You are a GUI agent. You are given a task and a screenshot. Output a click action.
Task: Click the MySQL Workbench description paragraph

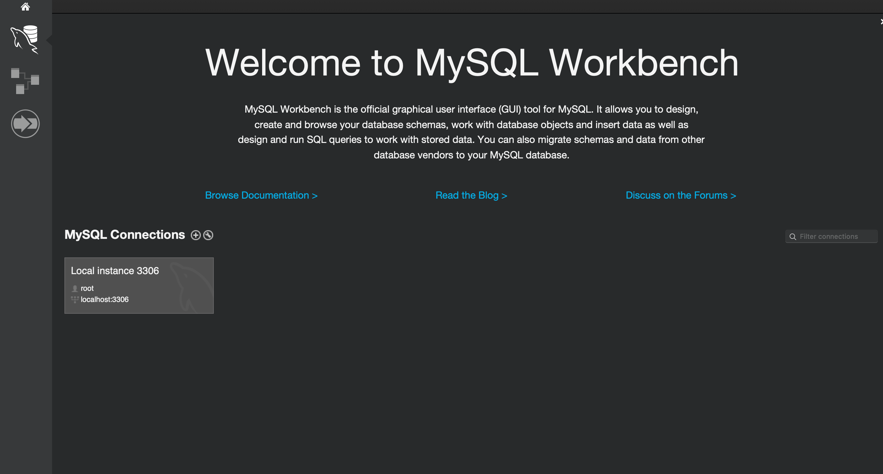[471, 132]
